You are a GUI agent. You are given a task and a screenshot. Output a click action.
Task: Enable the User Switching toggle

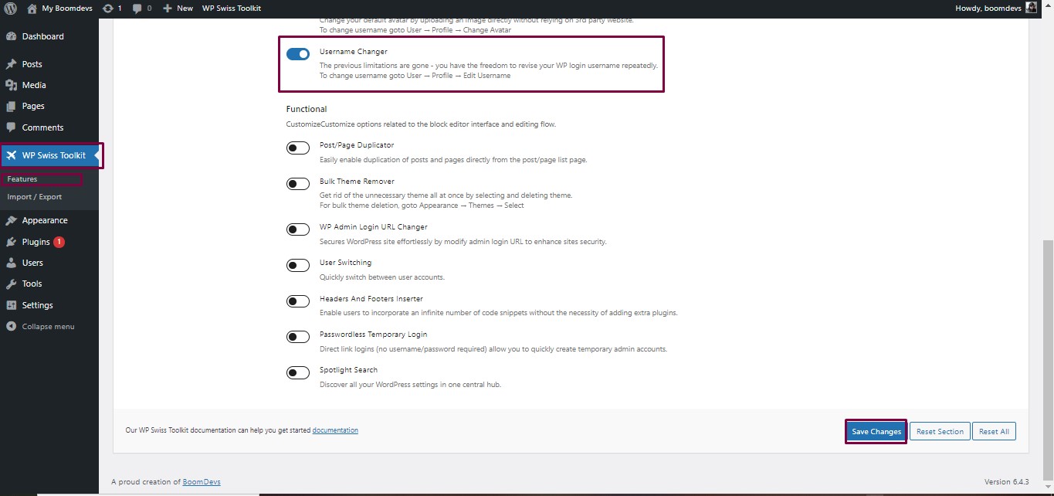click(298, 266)
